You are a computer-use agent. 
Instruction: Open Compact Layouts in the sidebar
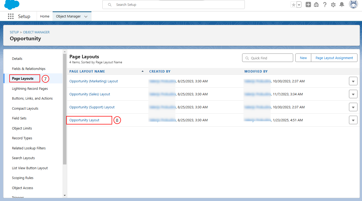tap(25, 109)
